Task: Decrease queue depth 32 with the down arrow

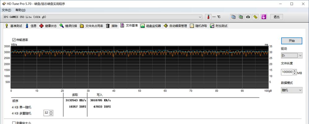Action: pyautogui.click(x=51, y=114)
